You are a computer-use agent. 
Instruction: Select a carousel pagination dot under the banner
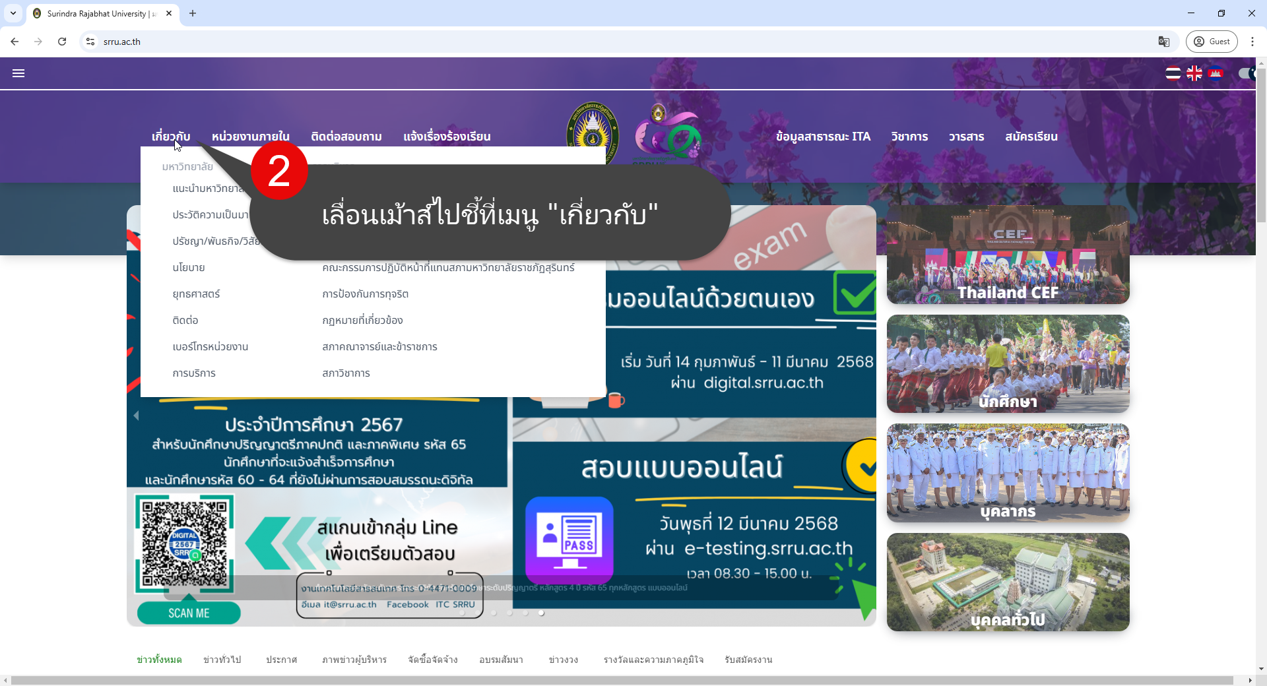[x=525, y=613]
